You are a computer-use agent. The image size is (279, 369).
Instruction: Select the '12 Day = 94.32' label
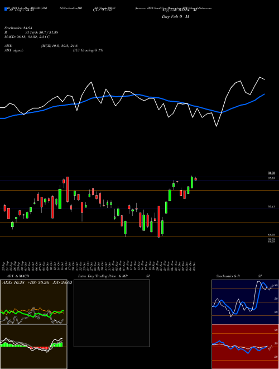click(x=21, y=10)
